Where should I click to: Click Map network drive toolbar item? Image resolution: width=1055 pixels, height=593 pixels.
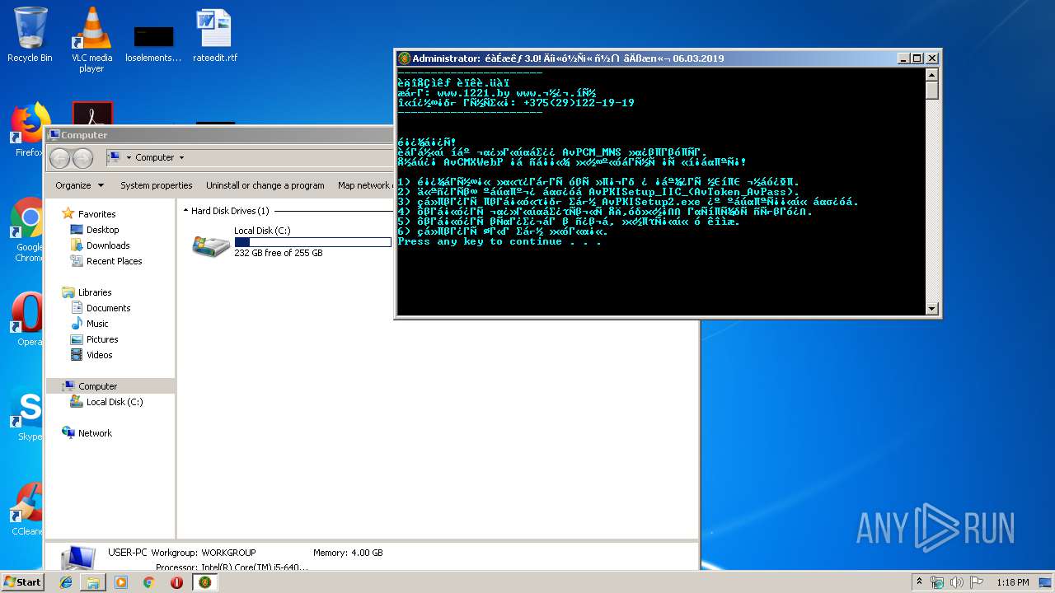(x=364, y=185)
